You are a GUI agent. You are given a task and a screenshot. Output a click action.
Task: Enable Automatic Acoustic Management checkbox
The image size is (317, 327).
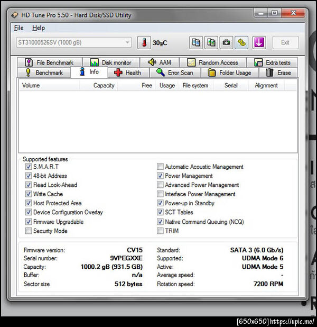point(160,167)
